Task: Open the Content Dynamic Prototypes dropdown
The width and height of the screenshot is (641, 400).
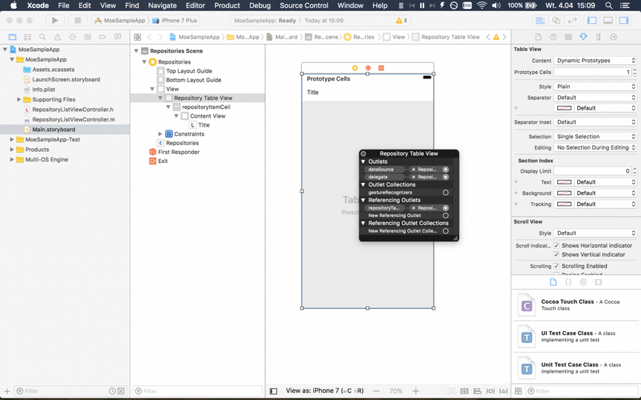Action: (596, 61)
